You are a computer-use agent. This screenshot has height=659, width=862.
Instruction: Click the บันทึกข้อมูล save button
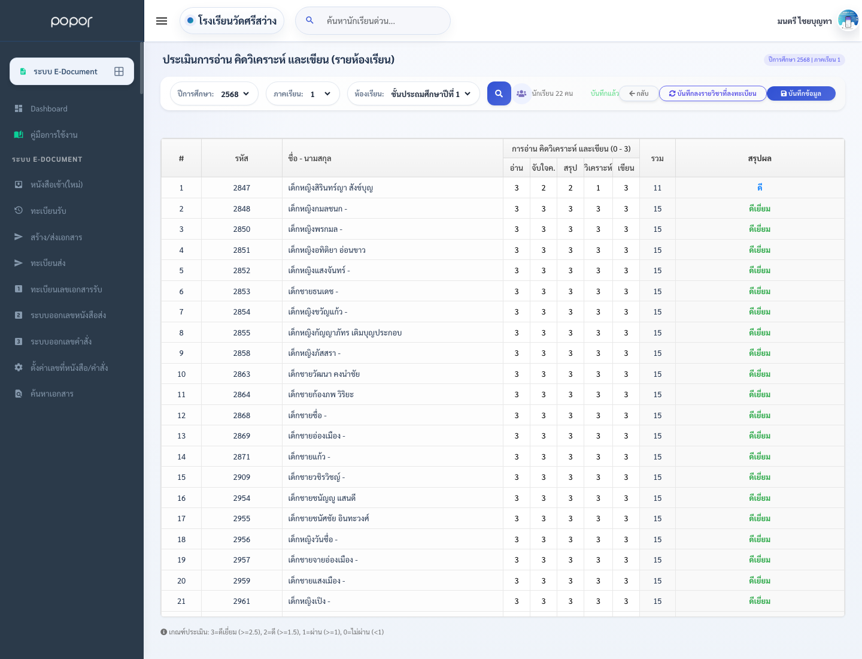tap(801, 93)
